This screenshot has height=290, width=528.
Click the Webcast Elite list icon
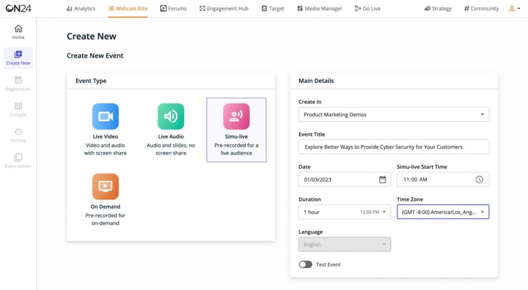coord(111,9)
